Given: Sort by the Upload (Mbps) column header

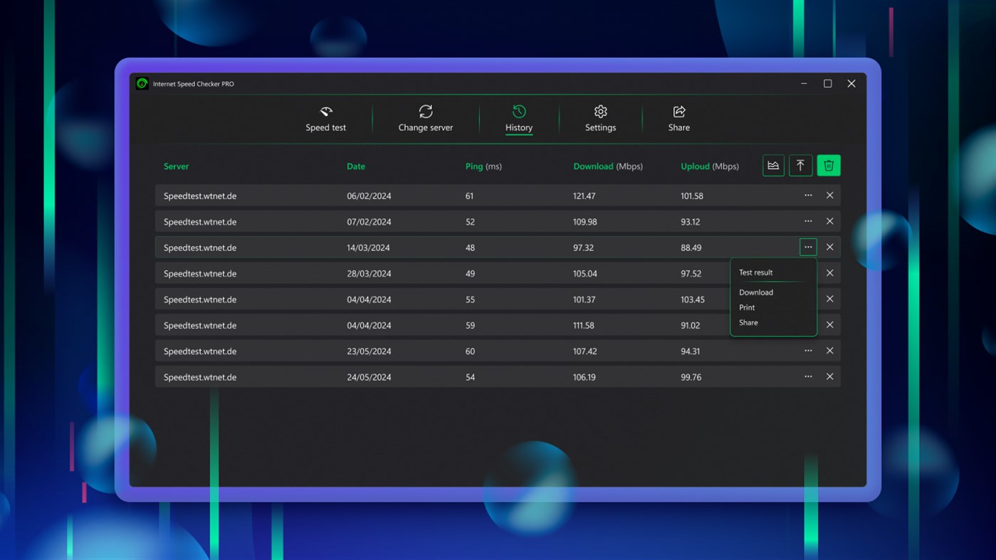Looking at the screenshot, I should point(710,167).
